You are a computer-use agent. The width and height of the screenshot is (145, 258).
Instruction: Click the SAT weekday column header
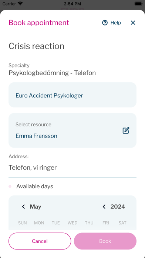click(122, 223)
